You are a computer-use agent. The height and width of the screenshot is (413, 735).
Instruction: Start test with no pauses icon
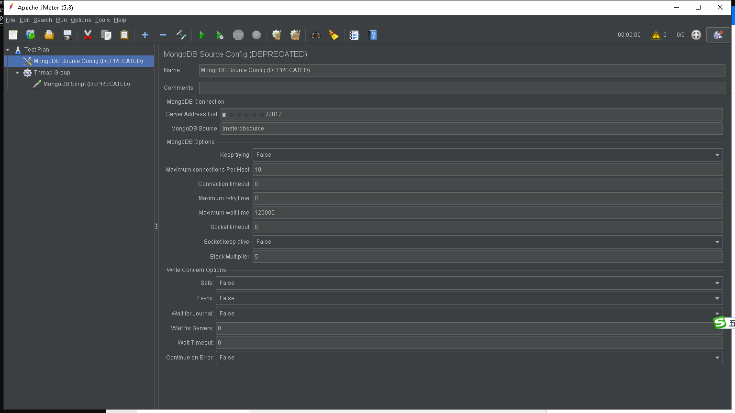(x=220, y=35)
